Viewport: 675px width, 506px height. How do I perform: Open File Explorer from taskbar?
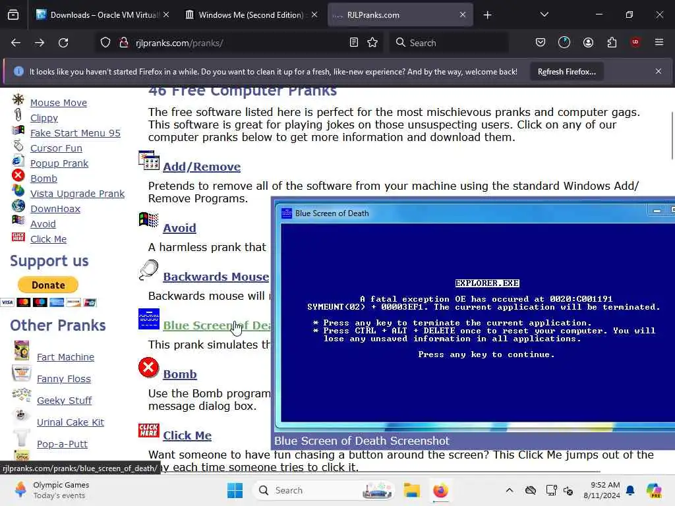click(412, 490)
